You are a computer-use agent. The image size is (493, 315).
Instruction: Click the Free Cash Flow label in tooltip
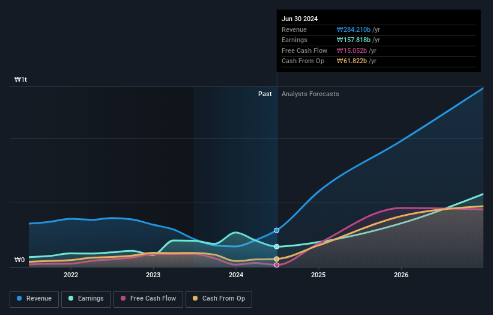(304, 50)
